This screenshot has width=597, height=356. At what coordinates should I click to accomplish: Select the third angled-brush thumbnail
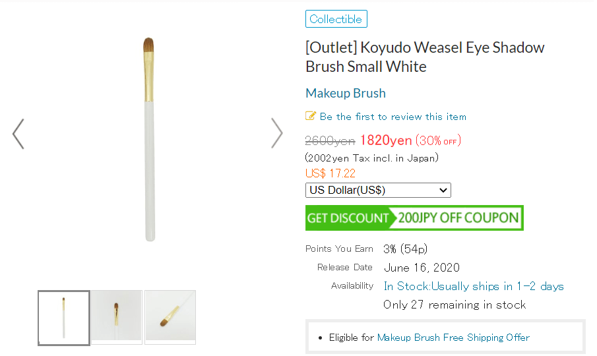tap(170, 317)
